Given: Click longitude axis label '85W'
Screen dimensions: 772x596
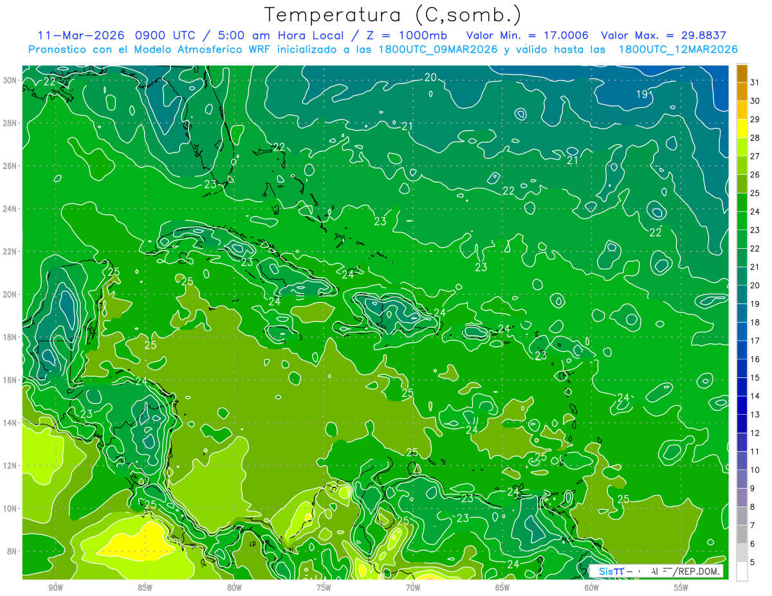Looking at the screenshot, I should coord(145,588).
